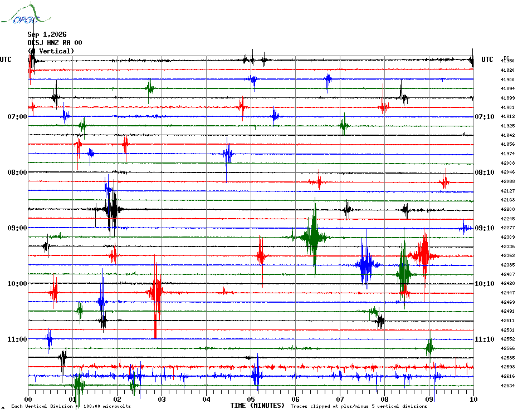The width and height of the screenshot is (518, 414).
Task: Click the TIME (MINUTES) axis title
Action: click(257, 406)
